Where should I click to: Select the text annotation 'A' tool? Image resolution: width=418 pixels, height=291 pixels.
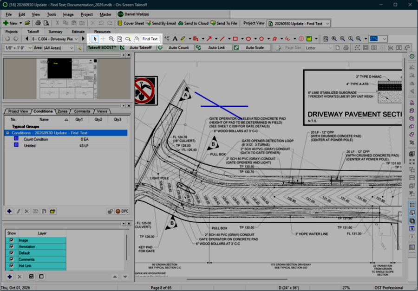pyautogui.click(x=175, y=39)
